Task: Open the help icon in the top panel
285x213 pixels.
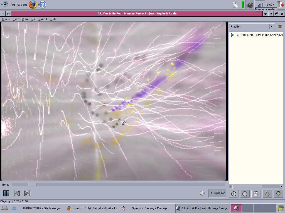Action: click(x=42, y=4)
